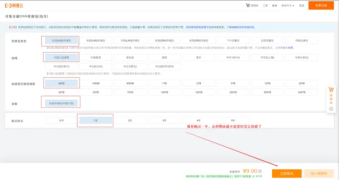This screenshot has width=339, height=180.
Task: Select 标准(ZRS)存储包 resource type
Action: pos(164,40)
